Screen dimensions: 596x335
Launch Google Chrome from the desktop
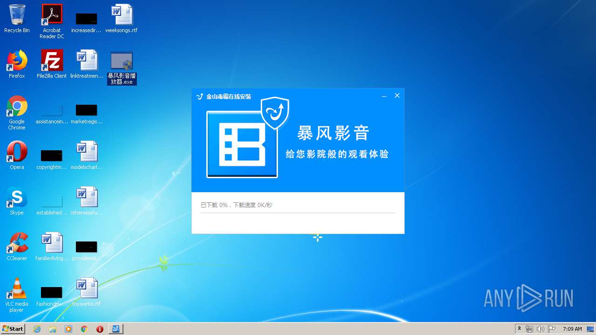17,113
